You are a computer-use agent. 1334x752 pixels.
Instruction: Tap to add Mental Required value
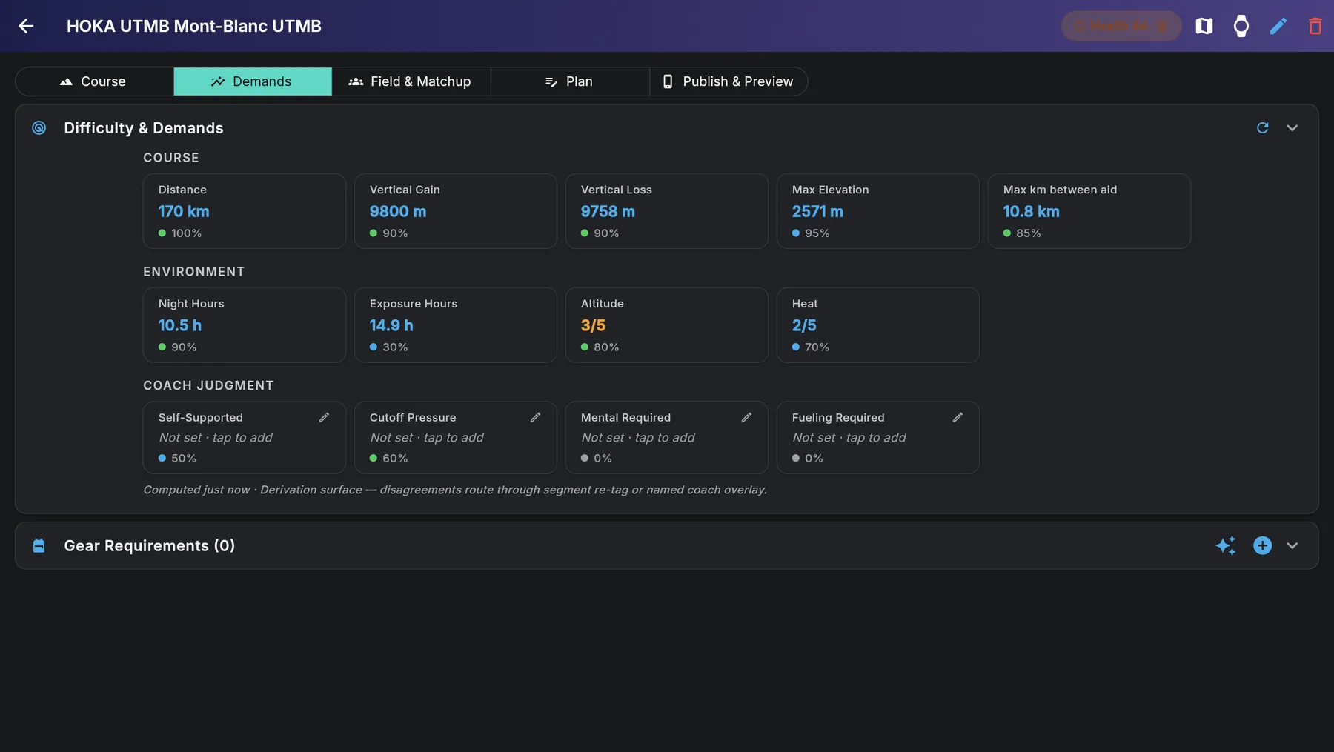point(638,438)
